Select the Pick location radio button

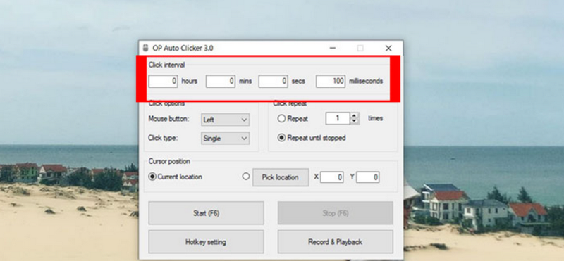pyautogui.click(x=246, y=177)
